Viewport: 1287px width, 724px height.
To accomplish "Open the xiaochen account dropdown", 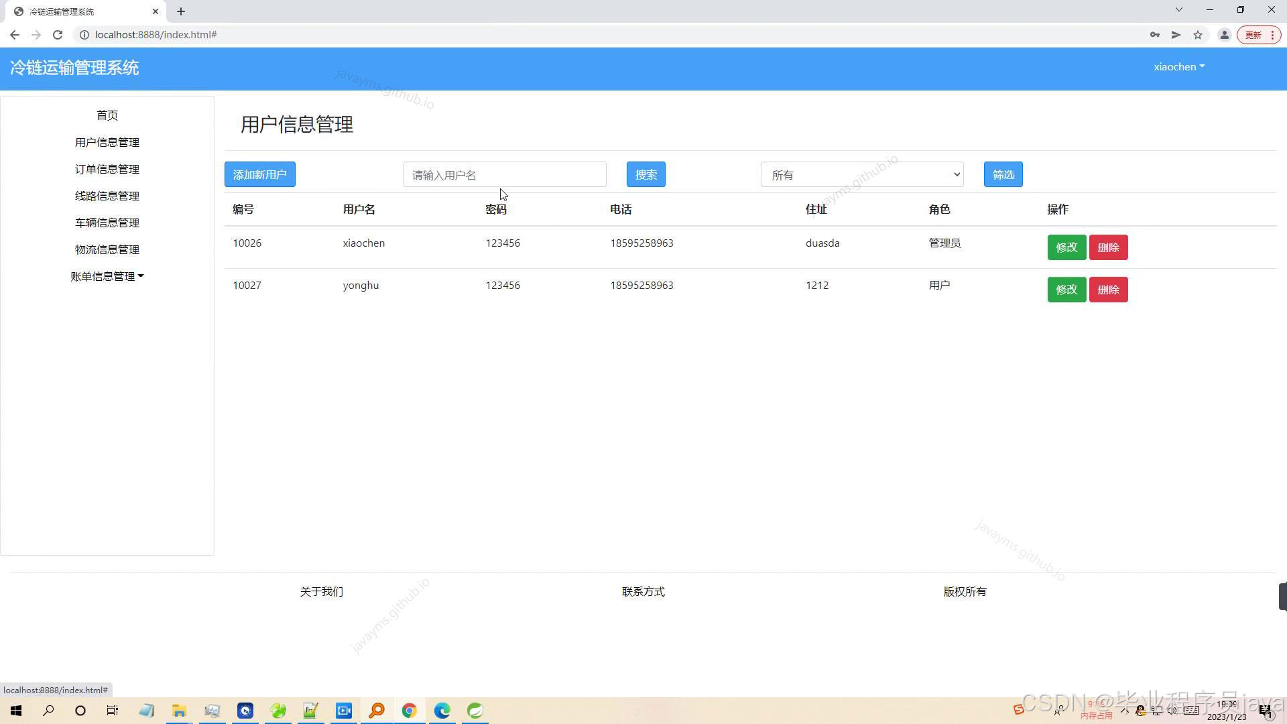I will pyautogui.click(x=1178, y=66).
